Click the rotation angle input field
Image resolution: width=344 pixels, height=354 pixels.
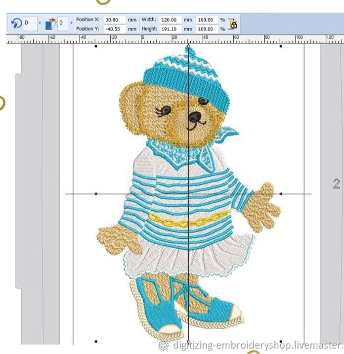(x=29, y=23)
